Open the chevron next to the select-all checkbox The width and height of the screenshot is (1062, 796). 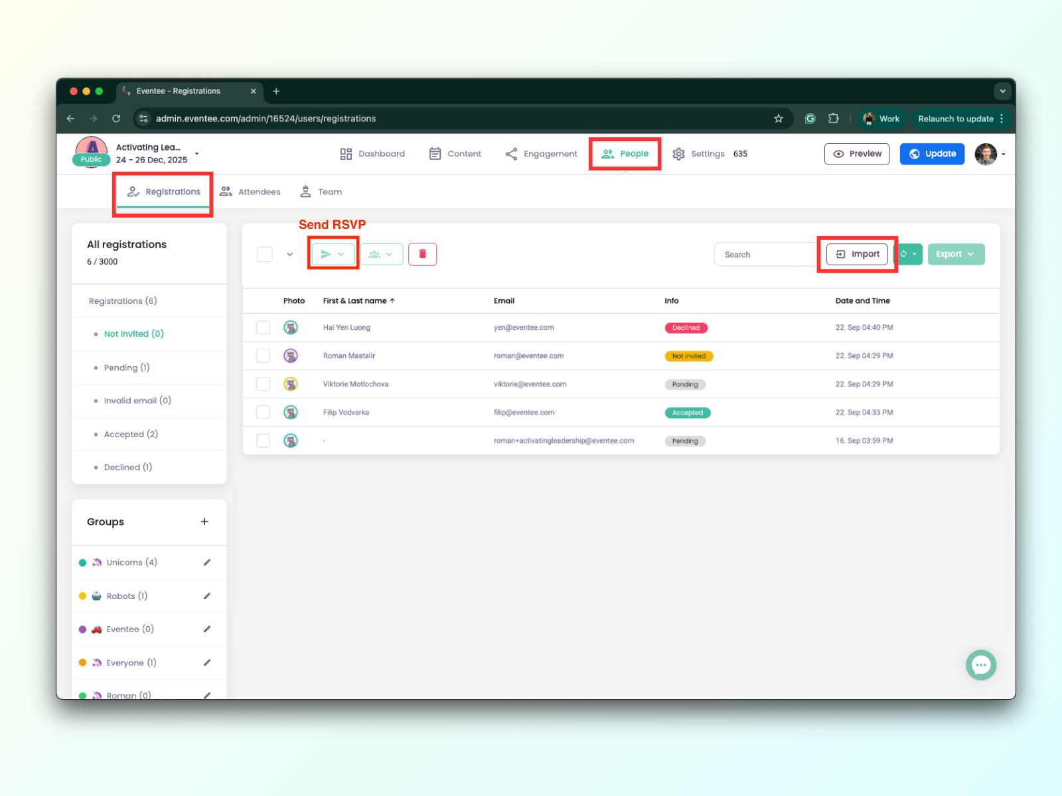click(x=290, y=254)
